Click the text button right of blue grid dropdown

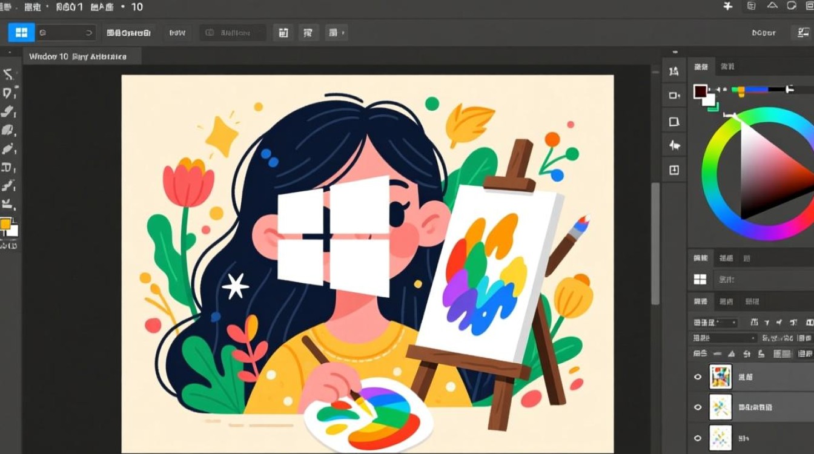(x=128, y=33)
